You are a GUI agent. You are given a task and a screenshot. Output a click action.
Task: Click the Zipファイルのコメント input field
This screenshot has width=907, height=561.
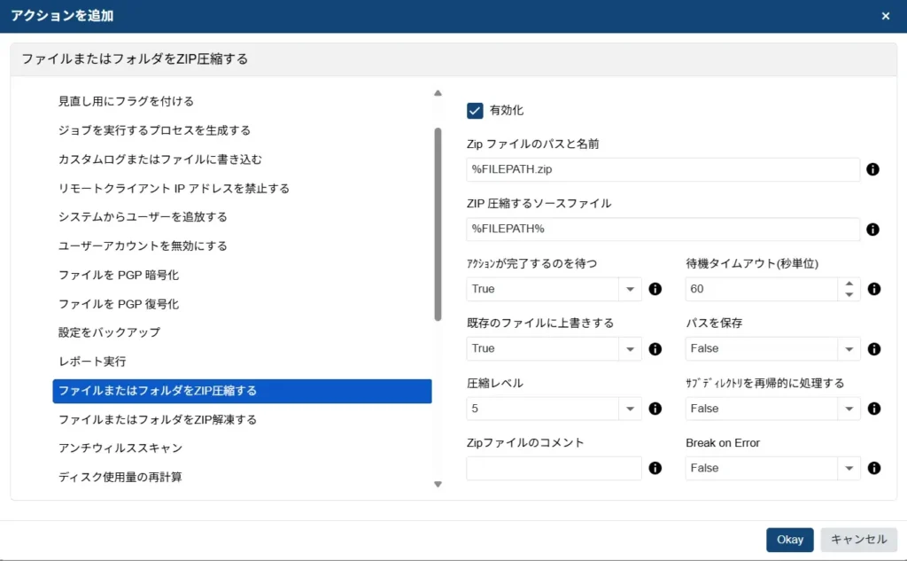point(554,468)
